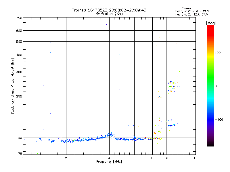Image resolution: width=230 pixels, height=172 pixels.
Task: Click the y-axis tick label '200'
Action: tap(19, 96)
